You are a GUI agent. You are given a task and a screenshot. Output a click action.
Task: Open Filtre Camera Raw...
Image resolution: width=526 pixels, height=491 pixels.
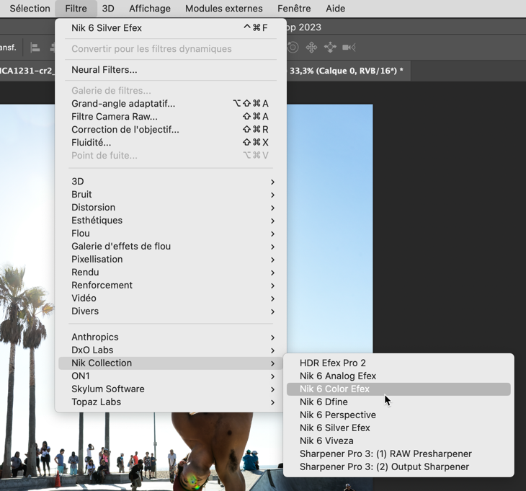tap(171, 117)
